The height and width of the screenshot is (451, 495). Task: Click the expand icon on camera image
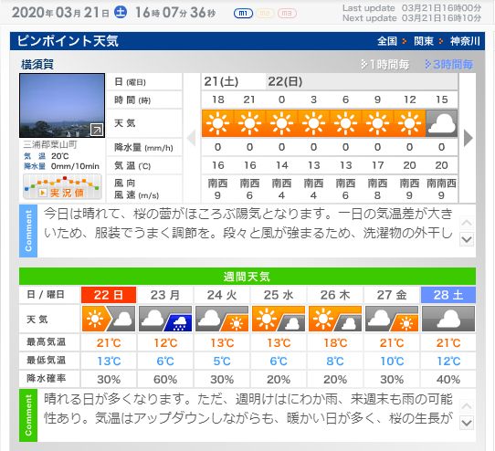97,130
